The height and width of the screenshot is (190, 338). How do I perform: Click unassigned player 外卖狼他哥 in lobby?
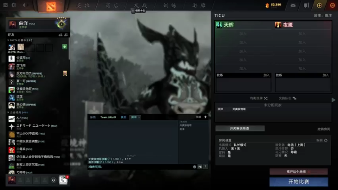[x=239, y=109]
